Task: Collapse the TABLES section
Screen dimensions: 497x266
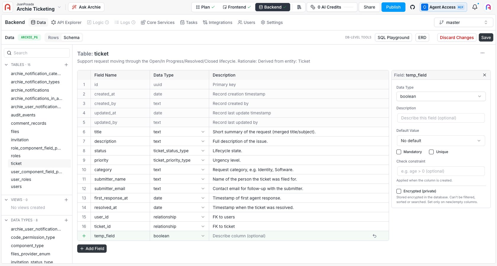Action: click(x=6, y=65)
